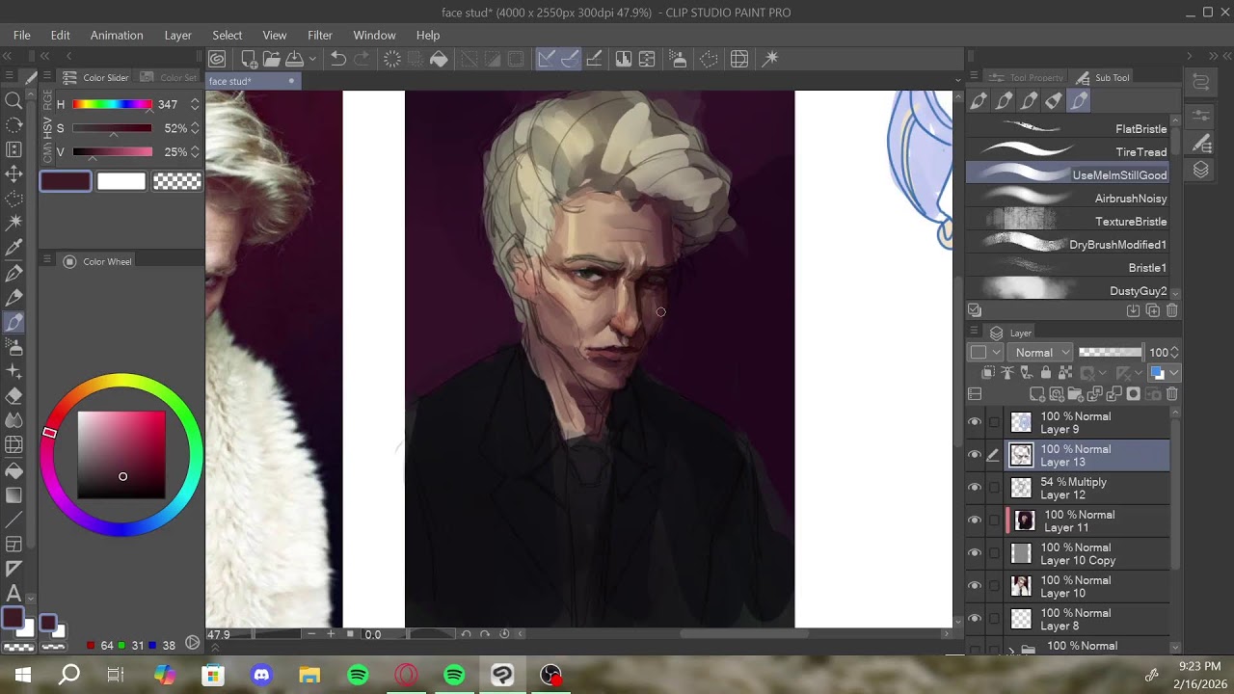Hide Layer 10 with eye icon

[x=975, y=586]
